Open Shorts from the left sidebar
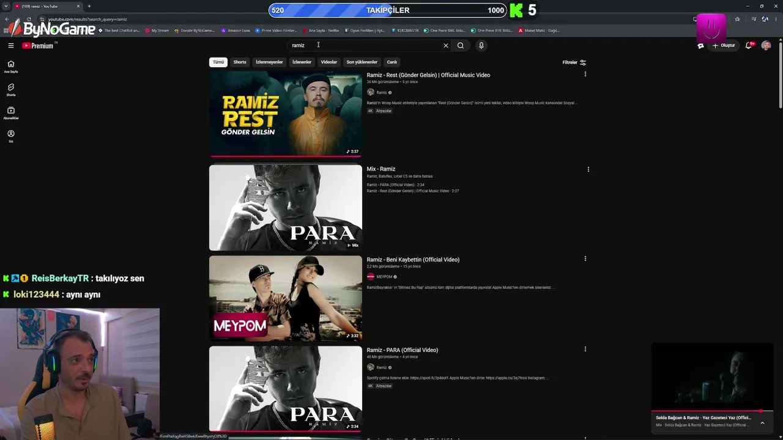Image resolution: width=783 pixels, height=440 pixels. 11,90
